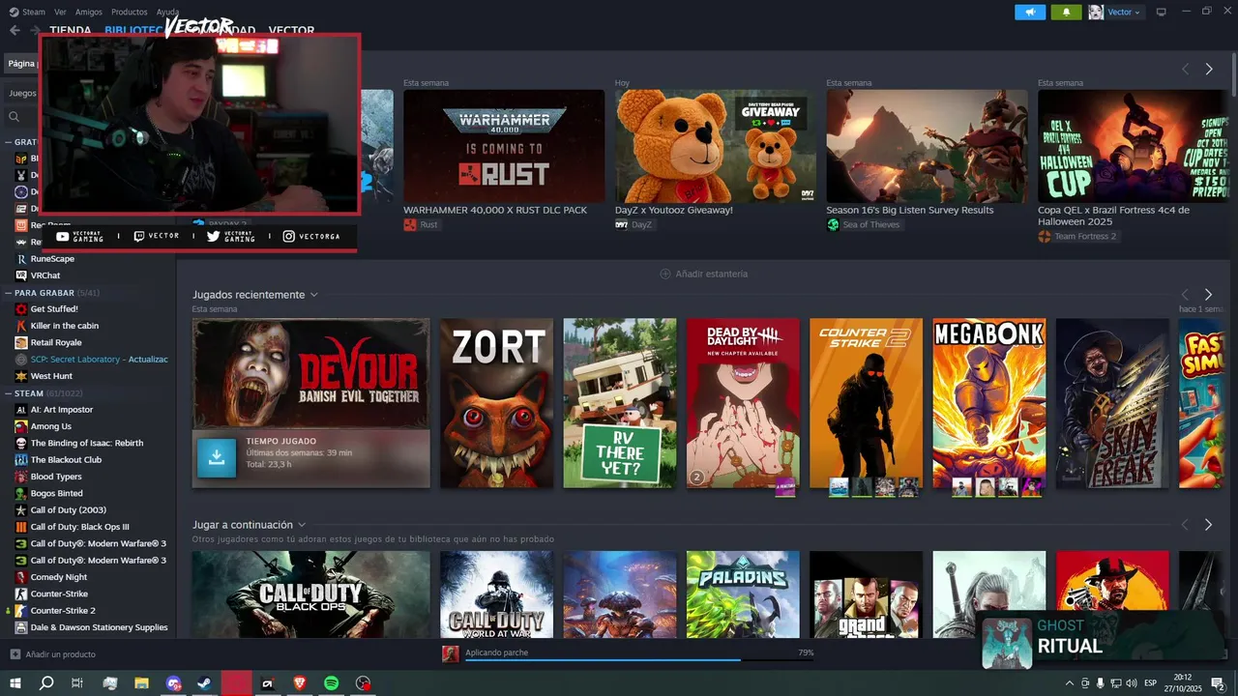Open DayZ x Youtooz Giveaway news
1238x696 pixels.
(716, 146)
